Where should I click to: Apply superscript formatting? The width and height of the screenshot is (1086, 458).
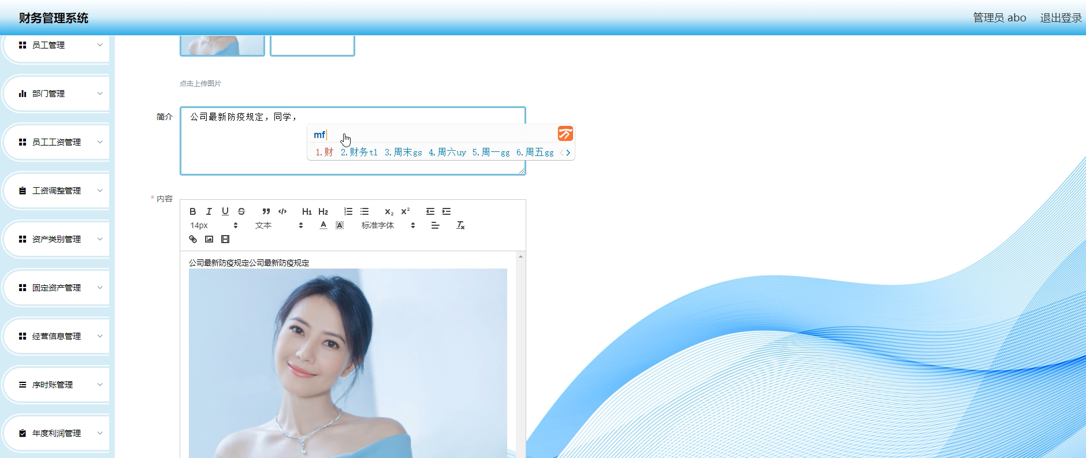406,211
